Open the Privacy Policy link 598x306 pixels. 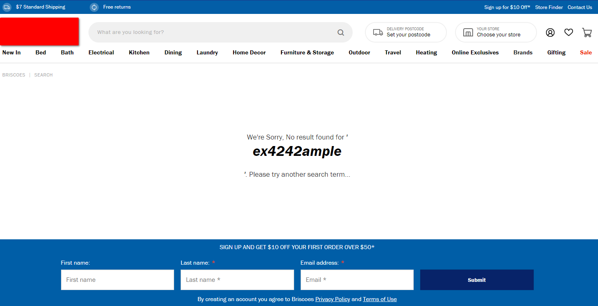(333, 299)
